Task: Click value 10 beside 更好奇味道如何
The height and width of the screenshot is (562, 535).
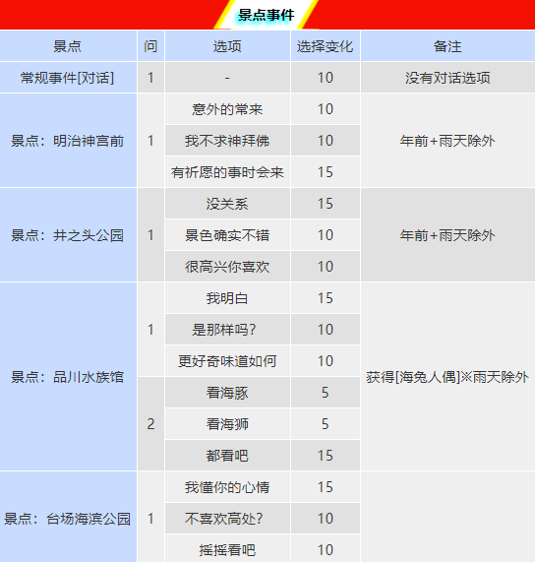Action: (326, 361)
